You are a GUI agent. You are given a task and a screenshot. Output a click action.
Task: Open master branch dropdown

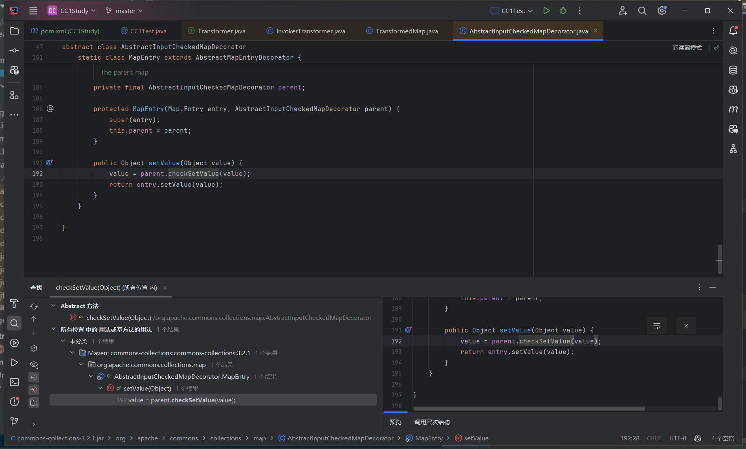pyautogui.click(x=124, y=11)
